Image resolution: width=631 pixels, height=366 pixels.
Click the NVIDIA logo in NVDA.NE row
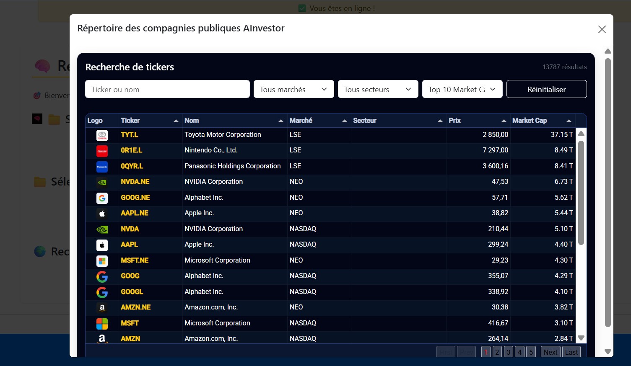coord(102,182)
